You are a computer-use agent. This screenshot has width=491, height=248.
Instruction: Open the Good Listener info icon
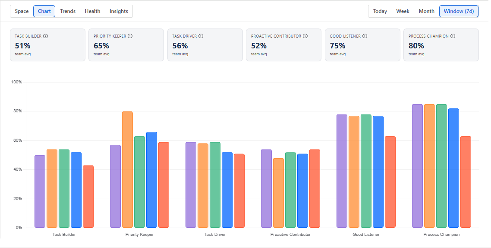point(365,36)
